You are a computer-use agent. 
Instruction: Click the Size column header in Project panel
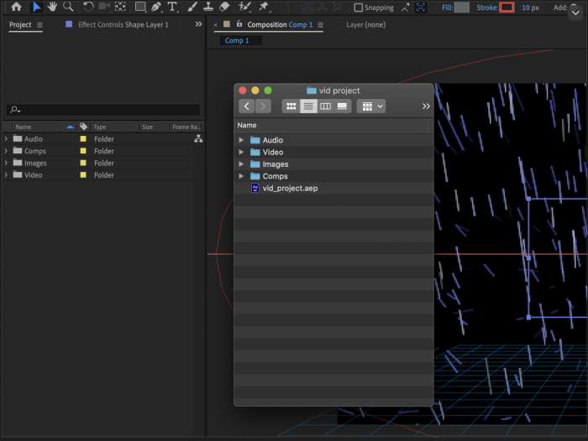pyautogui.click(x=147, y=127)
